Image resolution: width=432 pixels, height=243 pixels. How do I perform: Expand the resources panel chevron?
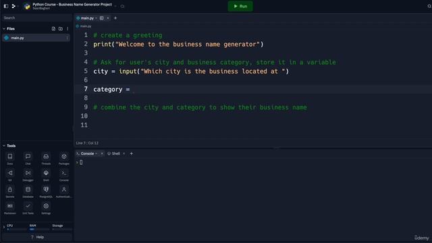click(x=4, y=227)
